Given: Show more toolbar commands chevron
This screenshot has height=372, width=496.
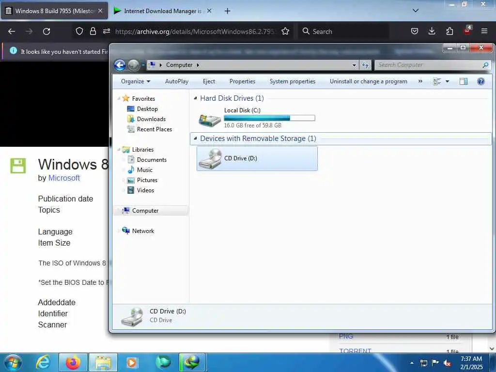Looking at the screenshot, I should click(x=420, y=81).
